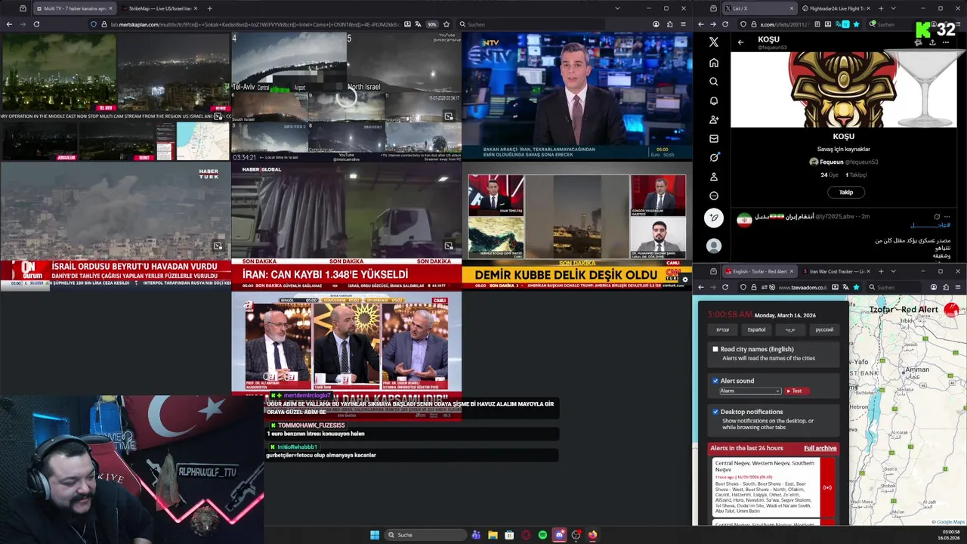The image size is (967, 544).
Task: Switch to the StrikeMap Live US/Israel tab
Action: [158, 8]
